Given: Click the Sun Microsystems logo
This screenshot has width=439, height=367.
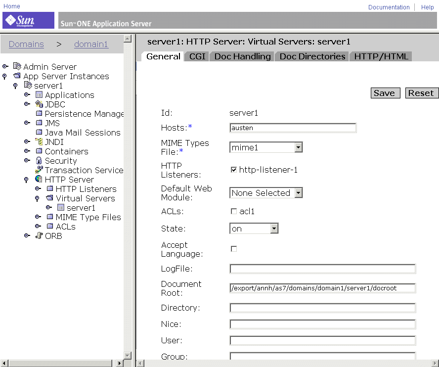Looking at the screenshot, I should click(28, 20).
